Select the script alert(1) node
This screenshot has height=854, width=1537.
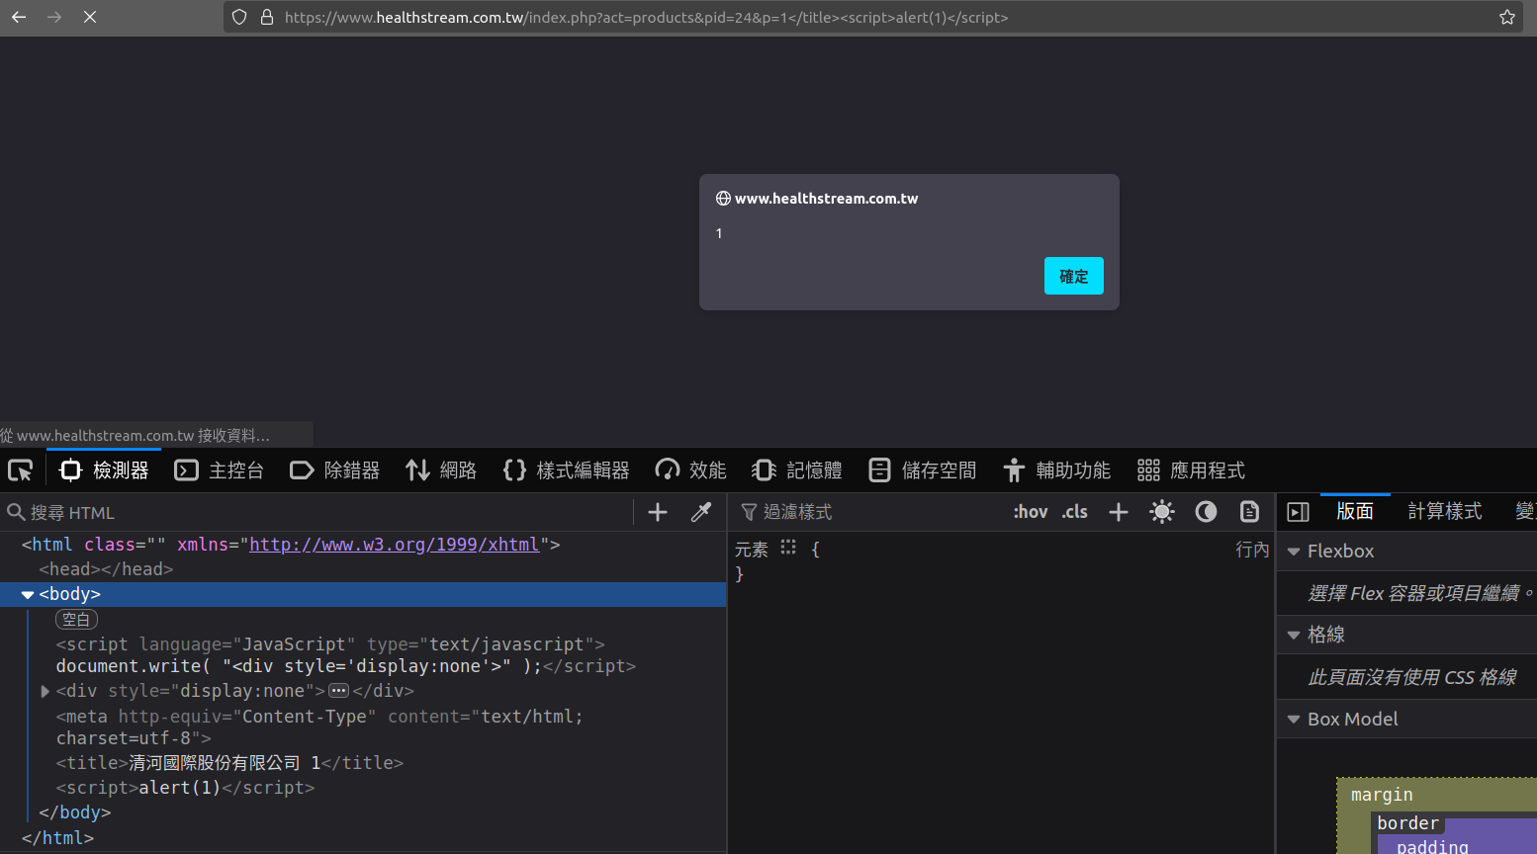click(363, 788)
